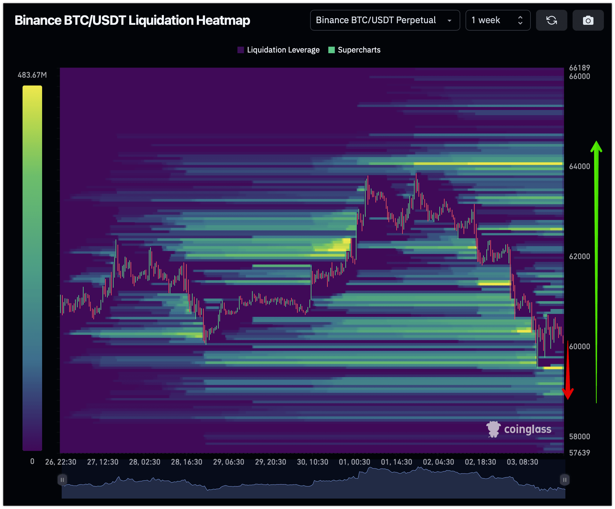Click the 58000 price axis label

click(579, 437)
